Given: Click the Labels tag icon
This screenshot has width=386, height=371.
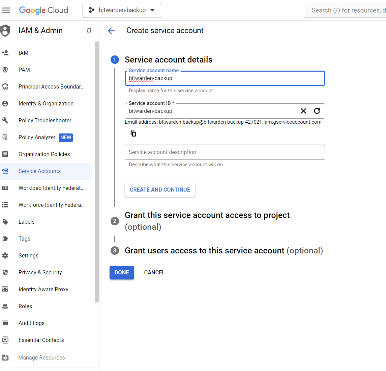Looking at the screenshot, I should coord(5,222).
